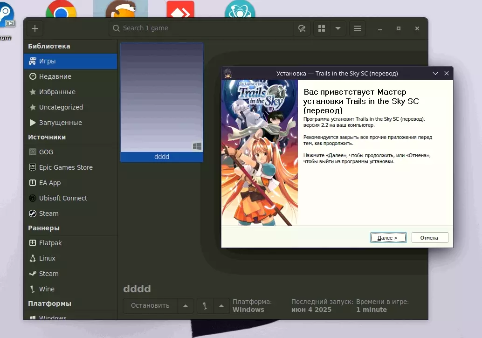This screenshot has width=482, height=338.
Task: Select the dddd game thumbnail
Action: [162, 98]
